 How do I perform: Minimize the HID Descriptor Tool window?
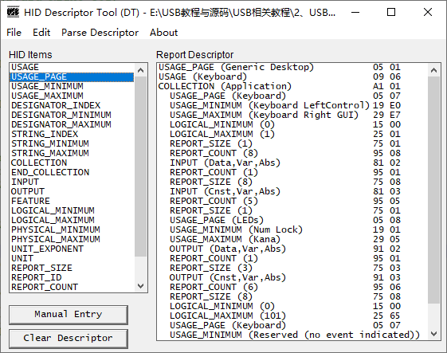click(355, 12)
